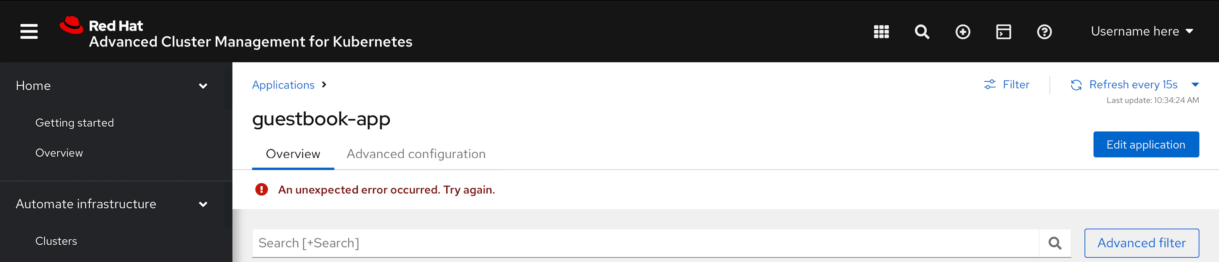The image size is (1219, 262).
Task: Open the hamburger navigation menu
Action: click(29, 32)
